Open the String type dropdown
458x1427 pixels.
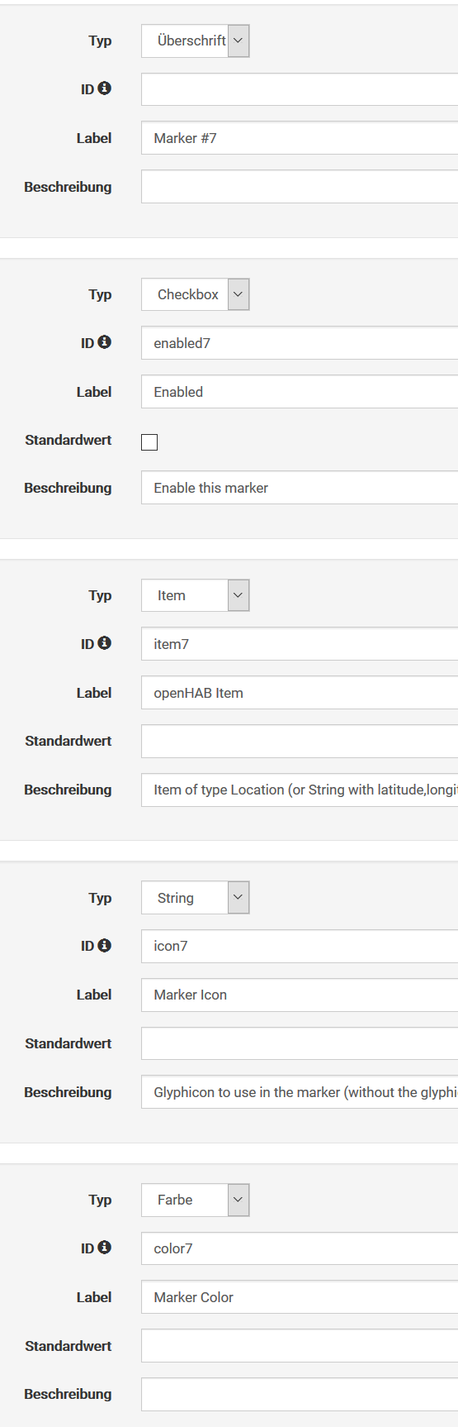[x=196, y=898]
